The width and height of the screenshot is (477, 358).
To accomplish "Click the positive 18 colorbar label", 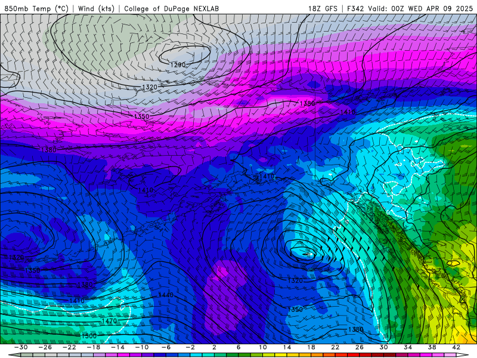I will 311,347.
